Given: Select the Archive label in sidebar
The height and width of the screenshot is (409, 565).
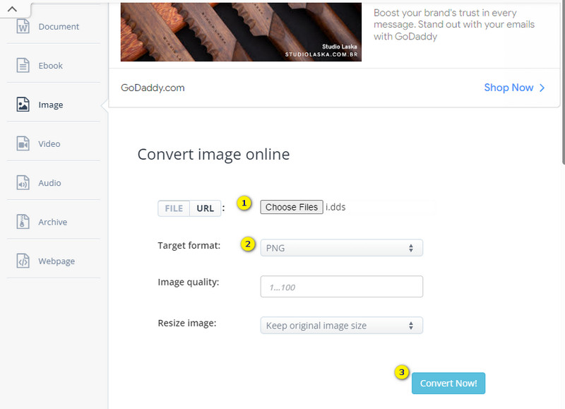Looking at the screenshot, I should [x=53, y=222].
